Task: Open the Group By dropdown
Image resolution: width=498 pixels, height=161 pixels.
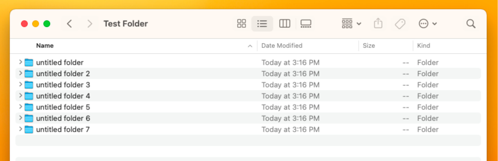Action: point(351,24)
